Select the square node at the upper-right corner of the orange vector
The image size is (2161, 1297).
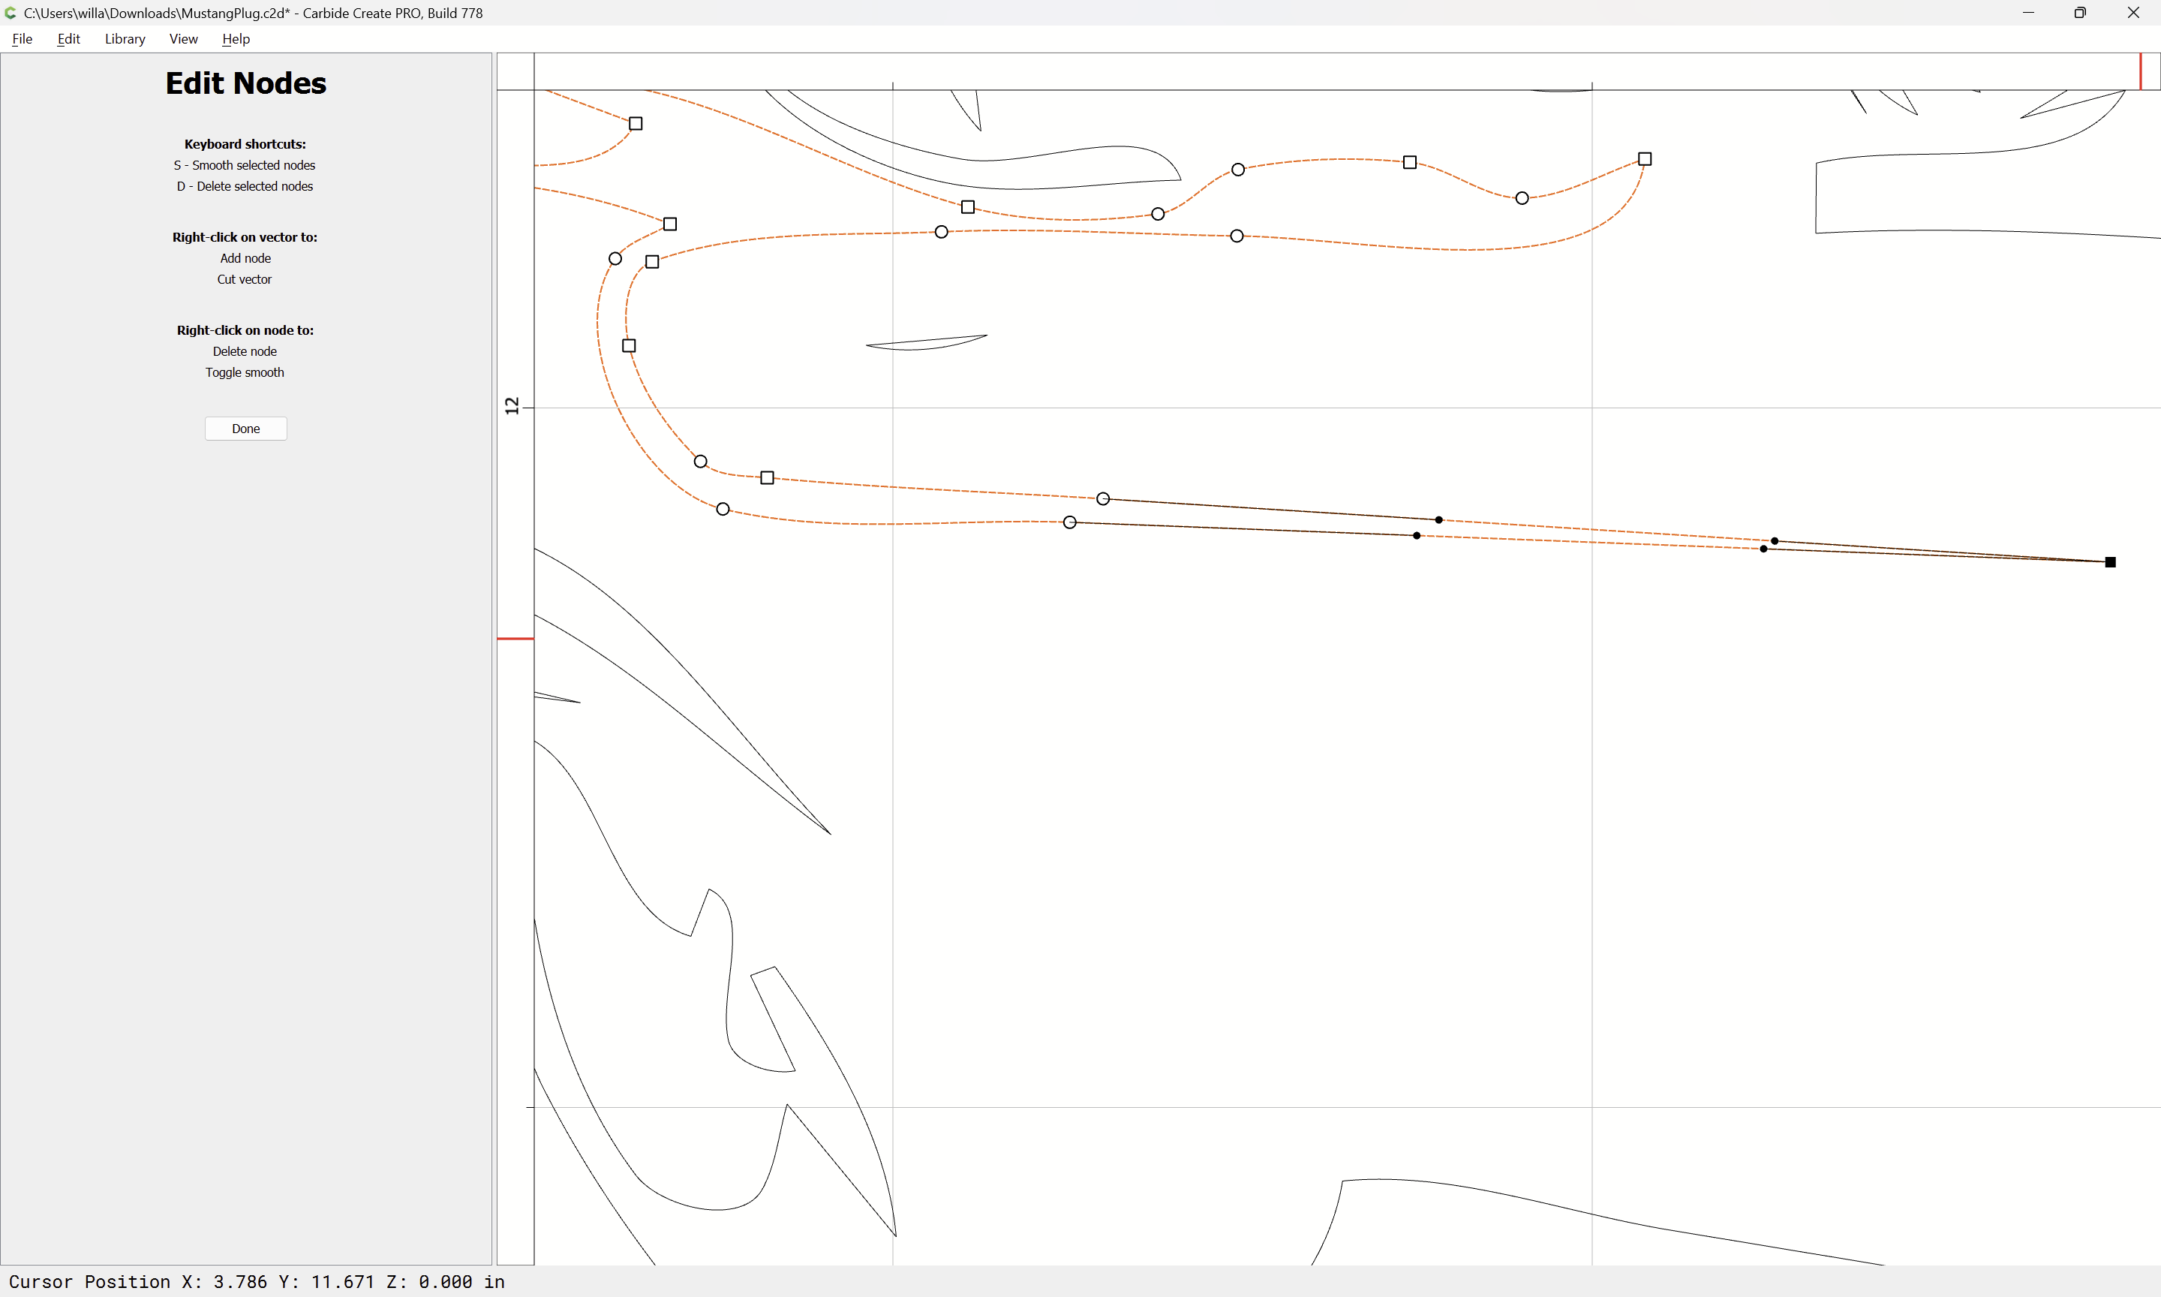point(1645,159)
